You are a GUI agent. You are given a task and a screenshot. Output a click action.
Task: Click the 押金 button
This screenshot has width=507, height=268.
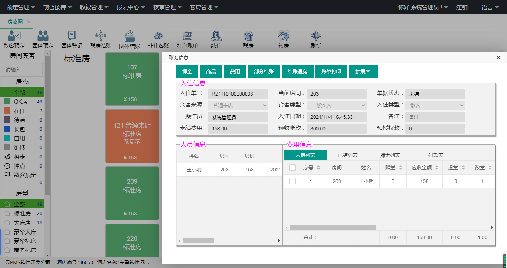point(187,72)
